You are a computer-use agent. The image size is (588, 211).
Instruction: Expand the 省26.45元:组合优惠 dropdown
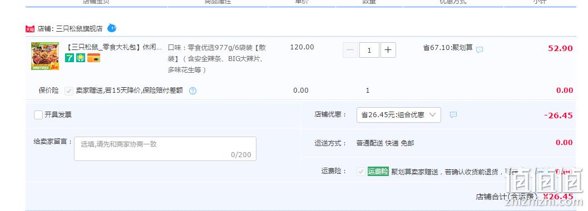(399, 115)
